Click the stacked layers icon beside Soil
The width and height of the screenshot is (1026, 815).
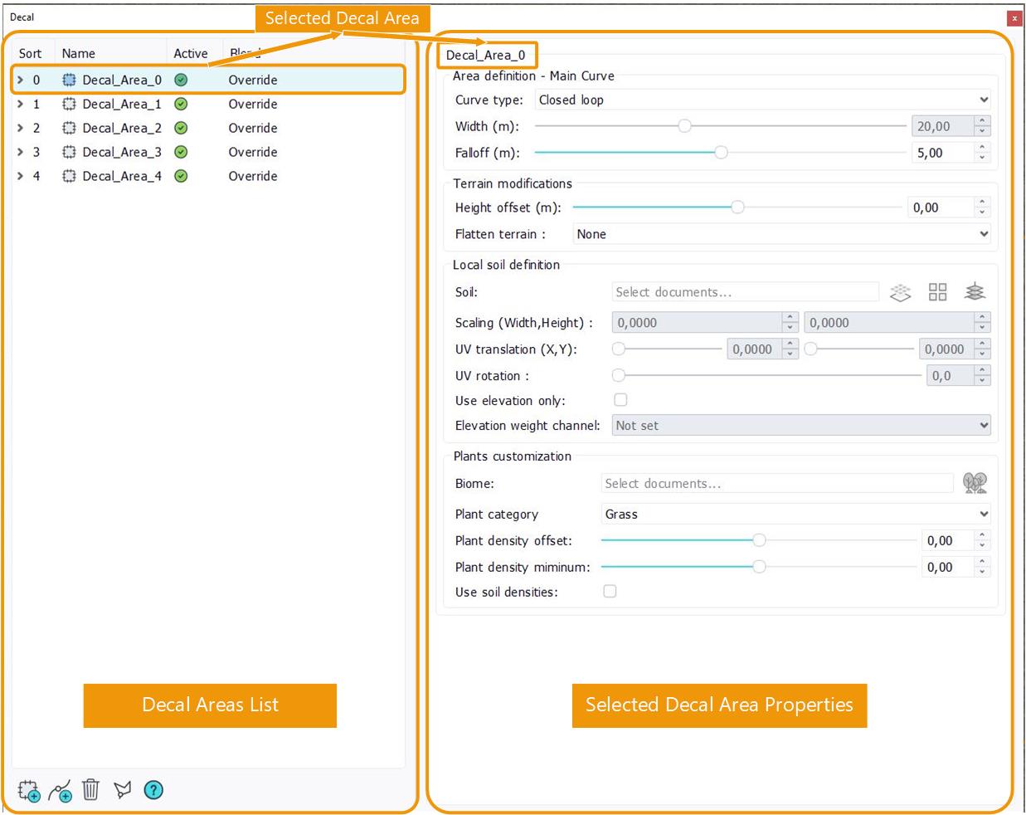(x=975, y=292)
